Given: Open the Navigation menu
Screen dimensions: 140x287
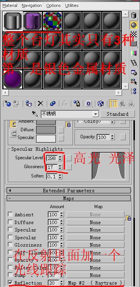Looking at the screenshot, I should pyautogui.click(x=32, y=6).
